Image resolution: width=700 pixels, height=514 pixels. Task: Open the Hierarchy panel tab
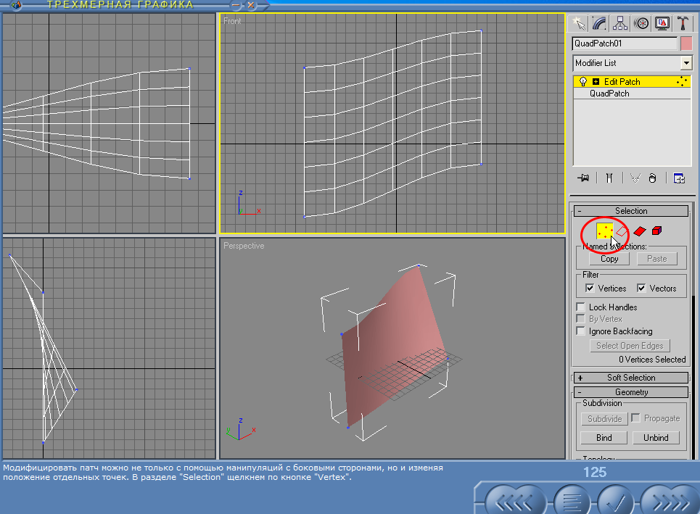[620, 23]
